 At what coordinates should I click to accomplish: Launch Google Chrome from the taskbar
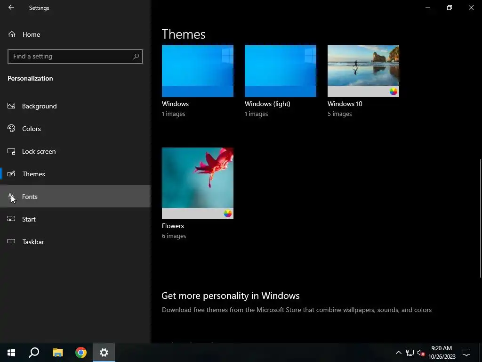[81, 353]
